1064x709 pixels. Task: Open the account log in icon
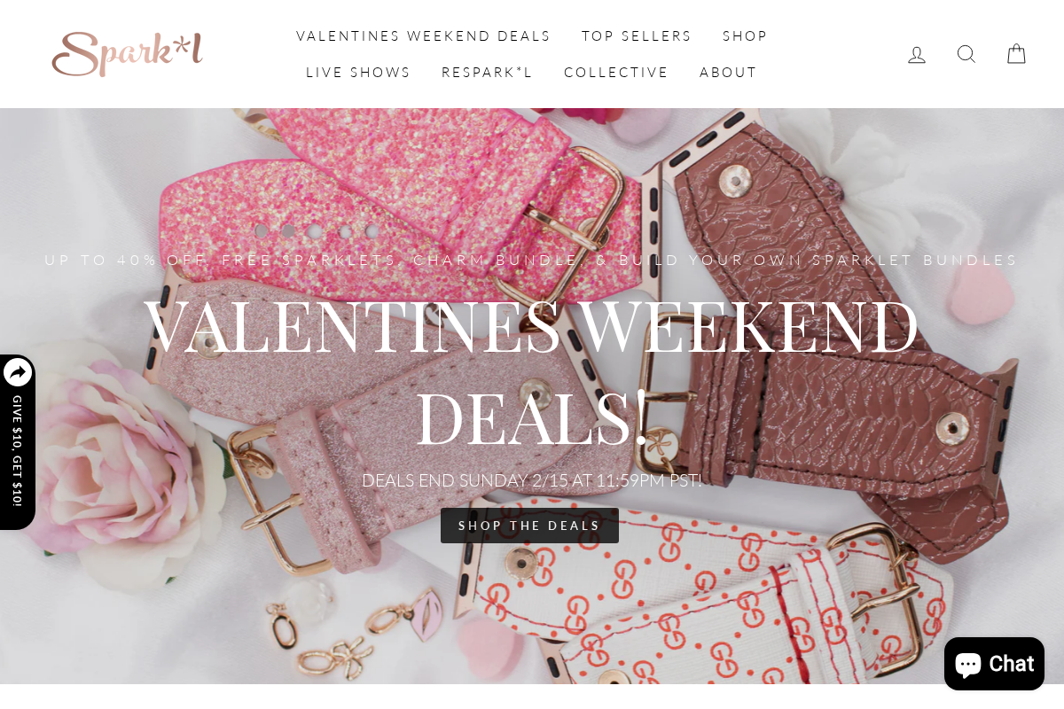click(x=917, y=55)
